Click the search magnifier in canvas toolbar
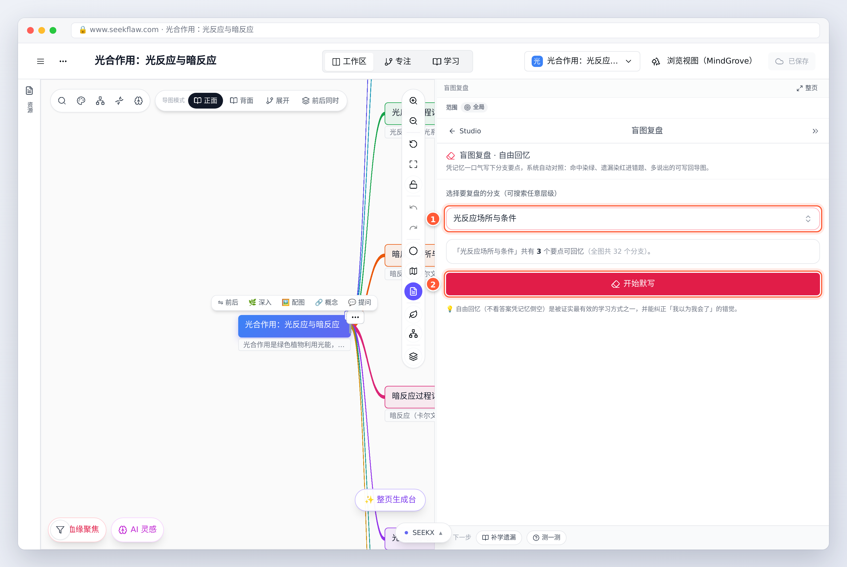Screen dimensions: 847x567 62,100
